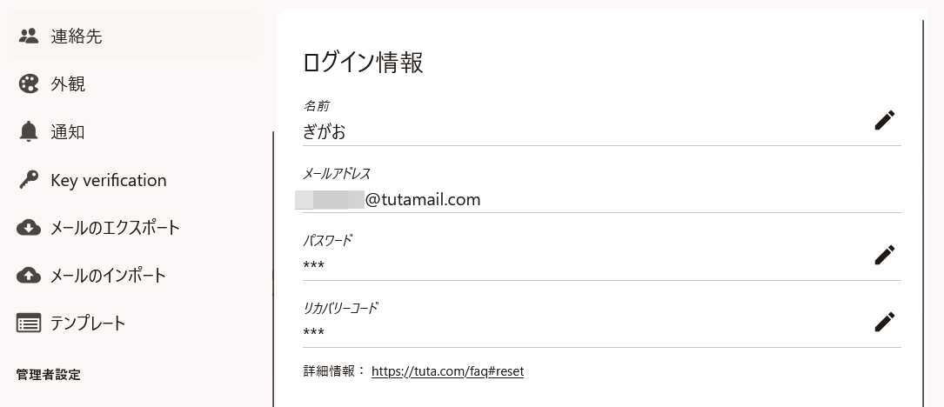The image size is (944, 407).
Task: Click the pencil icon beside リカバリーコード
Action: 884,322
